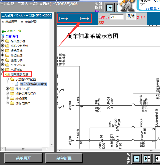Viewport: 160px width, 165px height.
Task: Click the sidebar vertical scroll down arrow
Action: 52,145
